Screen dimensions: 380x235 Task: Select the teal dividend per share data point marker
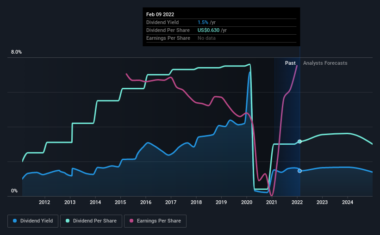[x=299, y=142]
